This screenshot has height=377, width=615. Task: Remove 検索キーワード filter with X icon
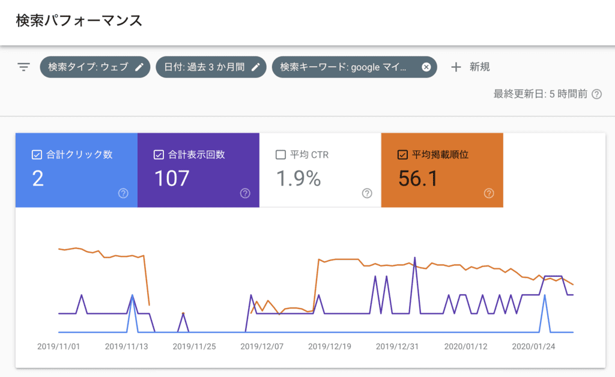pos(427,67)
